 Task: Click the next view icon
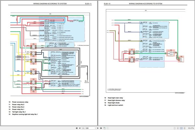tap(108, 128)
